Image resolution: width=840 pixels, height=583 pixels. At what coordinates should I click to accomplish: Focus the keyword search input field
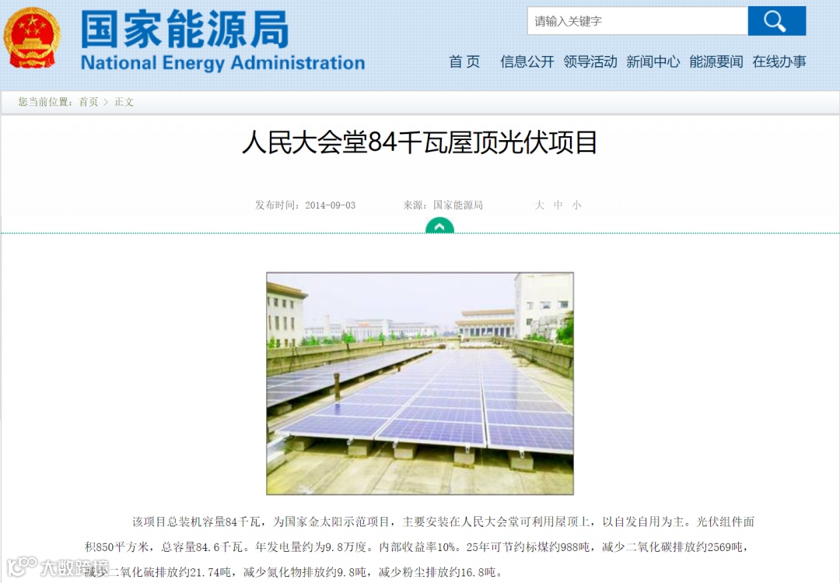(x=638, y=21)
